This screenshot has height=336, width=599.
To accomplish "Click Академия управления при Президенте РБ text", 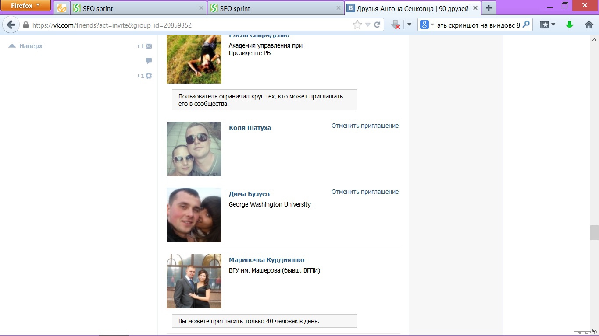I will click(x=266, y=49).
